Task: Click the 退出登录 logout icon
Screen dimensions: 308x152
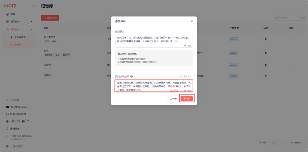Action: 8,146
